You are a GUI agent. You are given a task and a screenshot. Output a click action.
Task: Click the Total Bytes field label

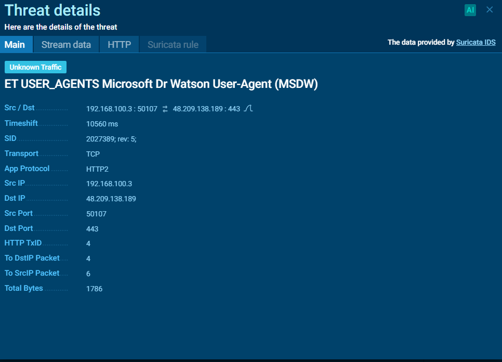(24, 288)
